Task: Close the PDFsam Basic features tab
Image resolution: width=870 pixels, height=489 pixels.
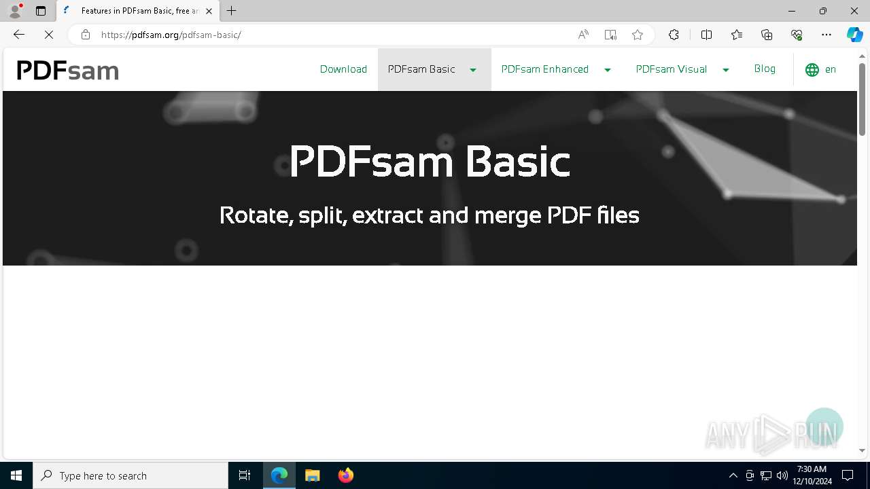Action: [209, 11]
